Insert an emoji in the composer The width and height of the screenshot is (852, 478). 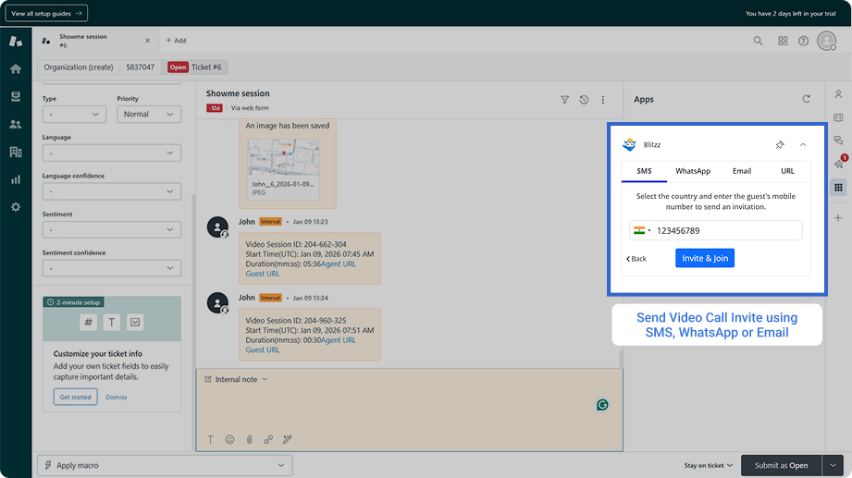coord(229,439)
